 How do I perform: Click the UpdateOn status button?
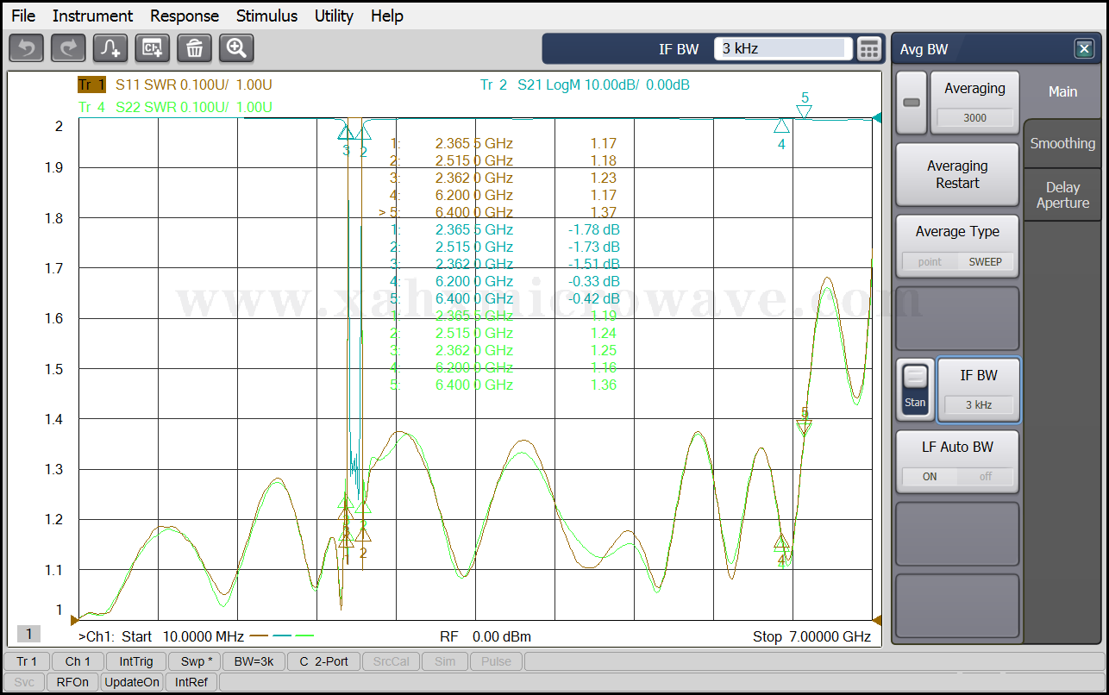[132, 682]
